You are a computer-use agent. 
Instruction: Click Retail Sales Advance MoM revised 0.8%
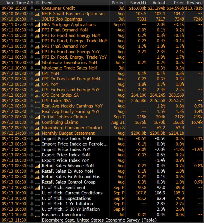pos(199,166)
